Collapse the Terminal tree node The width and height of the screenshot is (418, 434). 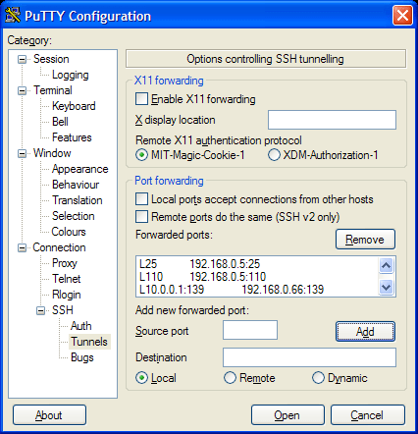tap(22, 90)
